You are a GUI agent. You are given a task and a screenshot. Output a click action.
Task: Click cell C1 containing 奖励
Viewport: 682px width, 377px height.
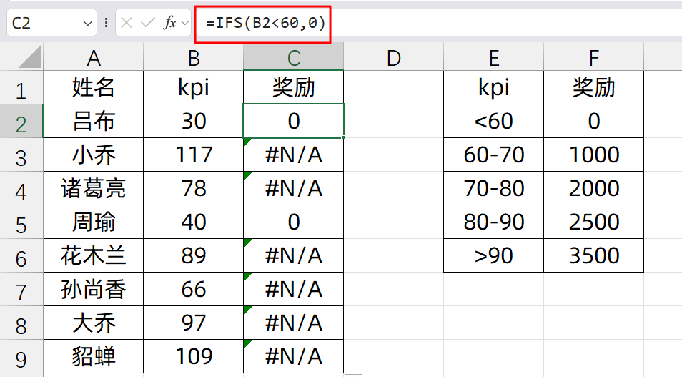point(294,87)
